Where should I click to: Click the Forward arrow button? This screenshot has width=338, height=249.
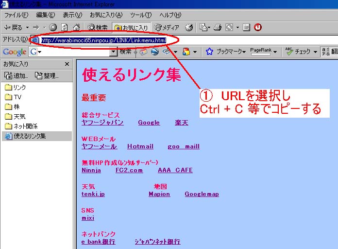click(x=36, y=27)
